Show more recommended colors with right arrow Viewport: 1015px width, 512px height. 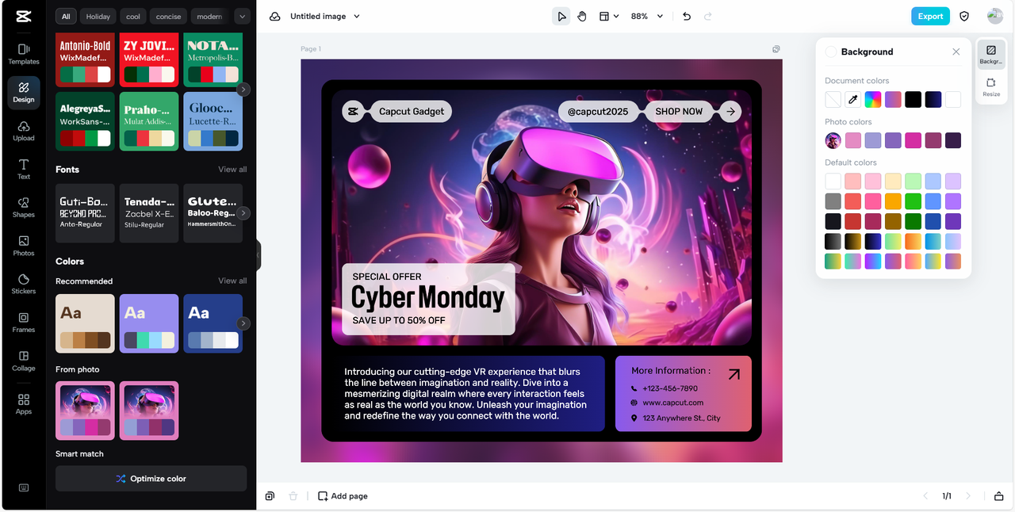click(243, 323)
